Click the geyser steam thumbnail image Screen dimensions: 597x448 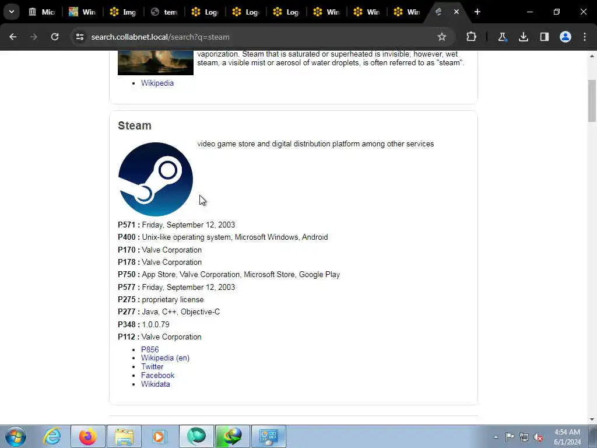pos(155,63)
